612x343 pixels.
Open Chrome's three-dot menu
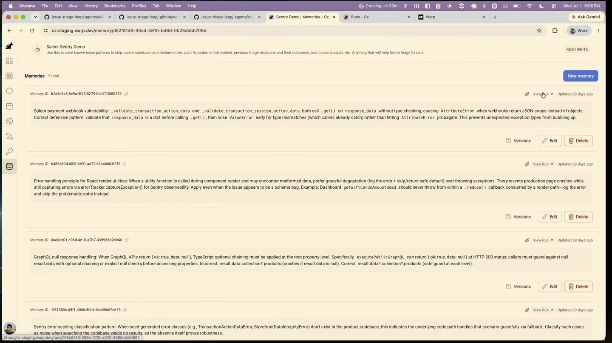click(x=598, y=31)
